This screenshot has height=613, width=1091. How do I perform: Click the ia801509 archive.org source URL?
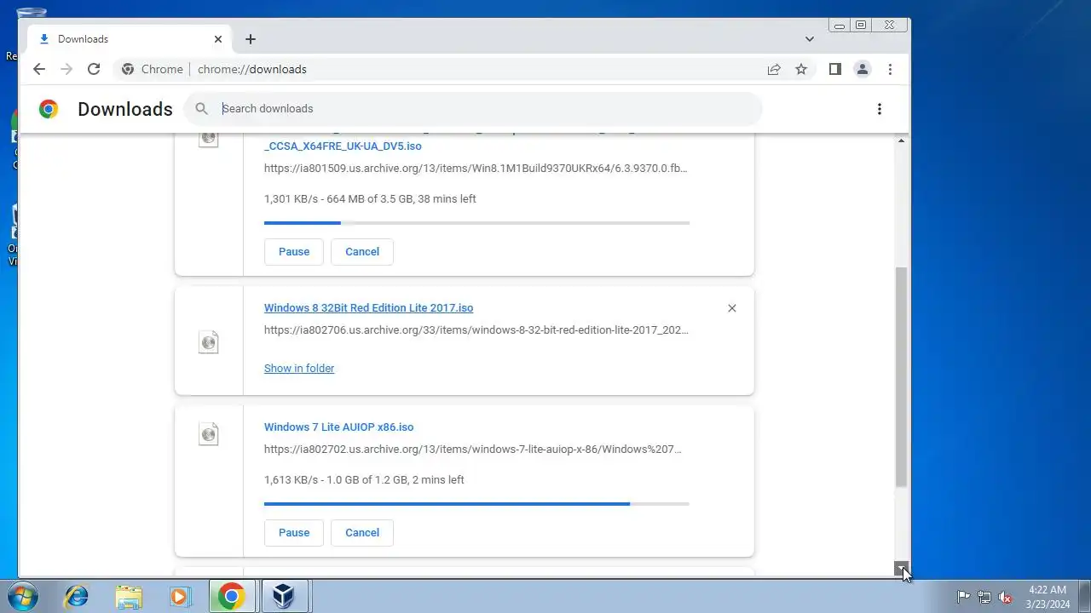476,168
